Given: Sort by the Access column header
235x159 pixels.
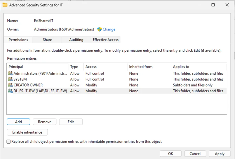Looking at the screenshot, I should [105, 67].
